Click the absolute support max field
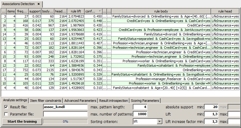Screen dimensions: 241x128 [x=234, y=107]
